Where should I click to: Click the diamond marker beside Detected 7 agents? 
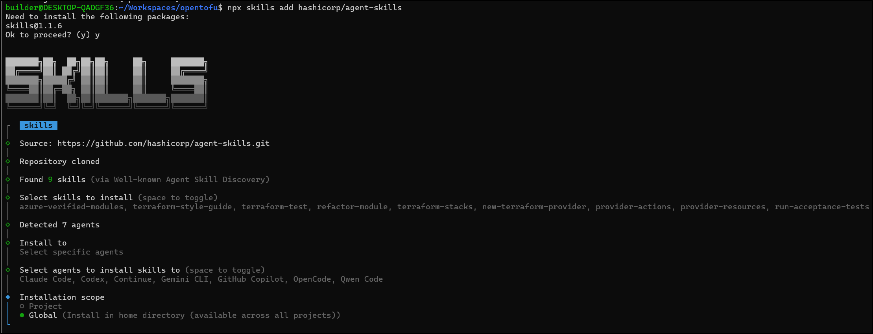click(8, 225)
